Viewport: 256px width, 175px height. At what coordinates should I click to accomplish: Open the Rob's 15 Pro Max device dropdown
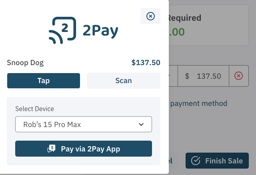pos(84,124)
